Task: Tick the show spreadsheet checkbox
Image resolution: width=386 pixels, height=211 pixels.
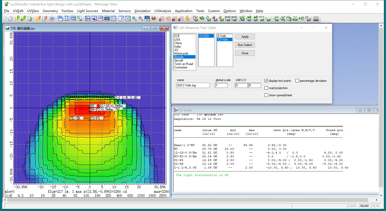Action: tap(266, 95)
